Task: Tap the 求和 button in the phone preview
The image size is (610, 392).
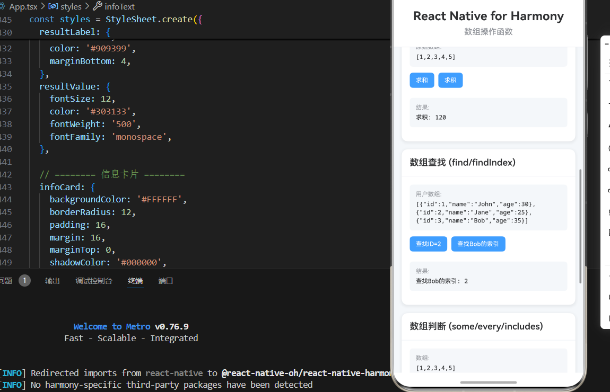Action: [x=422, y=80]
